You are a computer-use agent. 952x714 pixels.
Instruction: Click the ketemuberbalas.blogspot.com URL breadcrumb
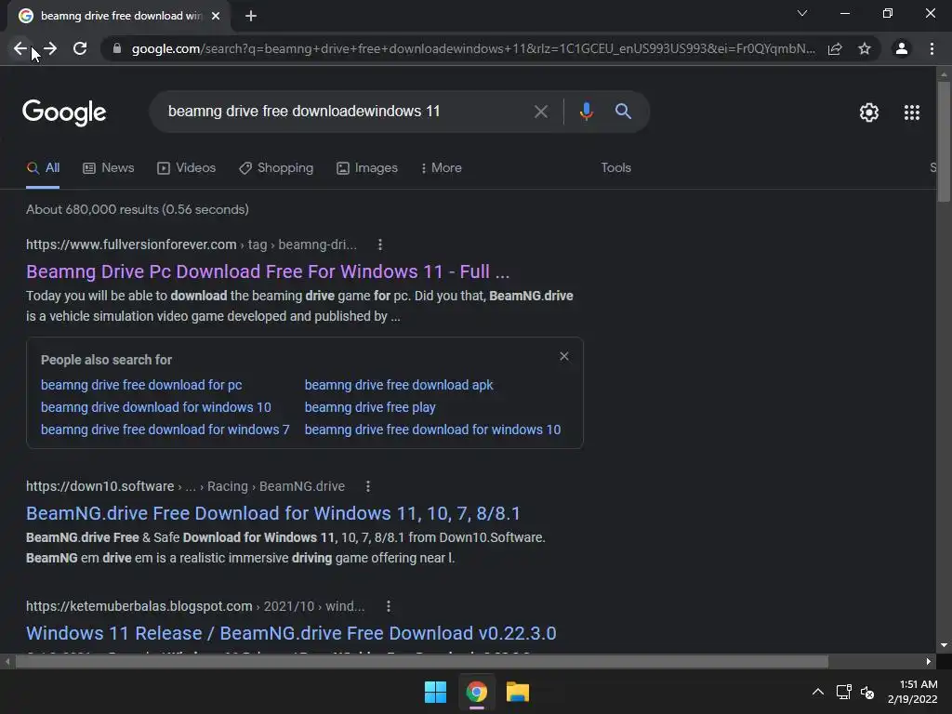coord(195,606)
